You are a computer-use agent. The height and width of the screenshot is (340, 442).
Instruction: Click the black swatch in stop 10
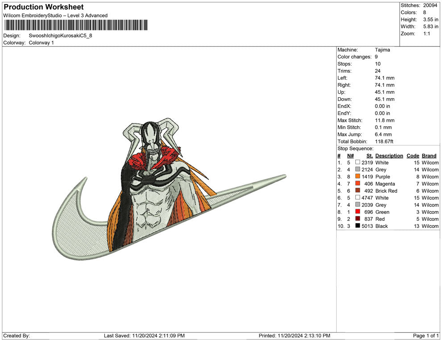pyautogui.click(x=358, y=226)
